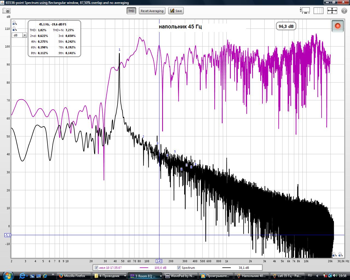Click the Save button
The width and height of the screenshot is (350, 280).
coord(176,11)
